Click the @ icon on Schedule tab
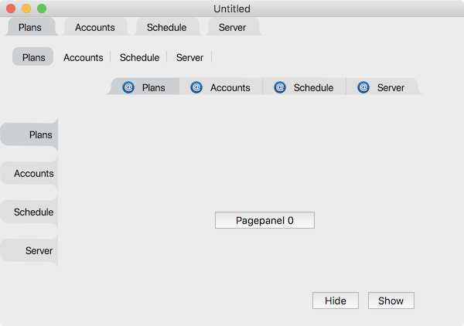Screen dimensions: 464x326 [280, 87]
